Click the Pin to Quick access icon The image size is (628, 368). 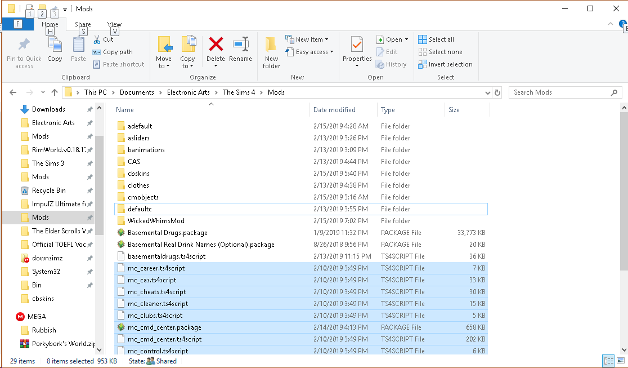(24, 45)
